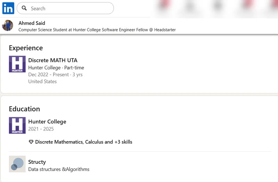The image size is (278, 182).
Task: Click the Experience section heading
Action: (26, 48)
